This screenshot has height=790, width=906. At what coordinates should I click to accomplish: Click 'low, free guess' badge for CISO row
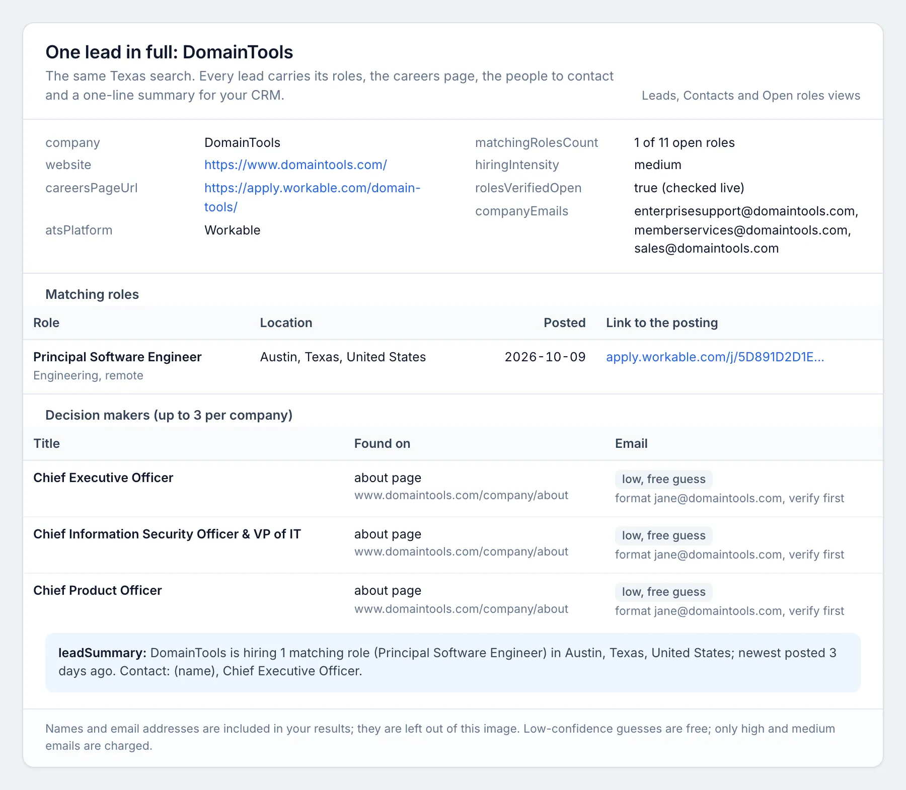click(663, 536)
